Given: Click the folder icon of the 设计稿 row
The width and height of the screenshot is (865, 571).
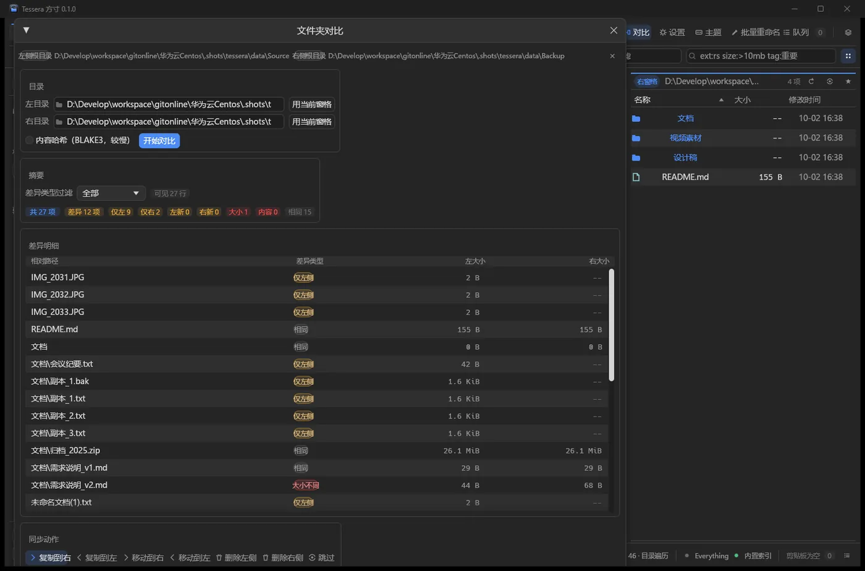Looking at the screenshot, I should (636, 158).
